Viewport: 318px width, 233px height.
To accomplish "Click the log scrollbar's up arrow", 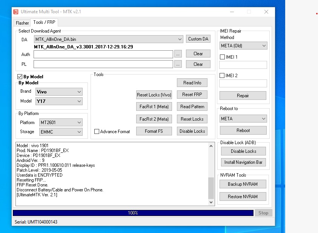I will point(211,146).
